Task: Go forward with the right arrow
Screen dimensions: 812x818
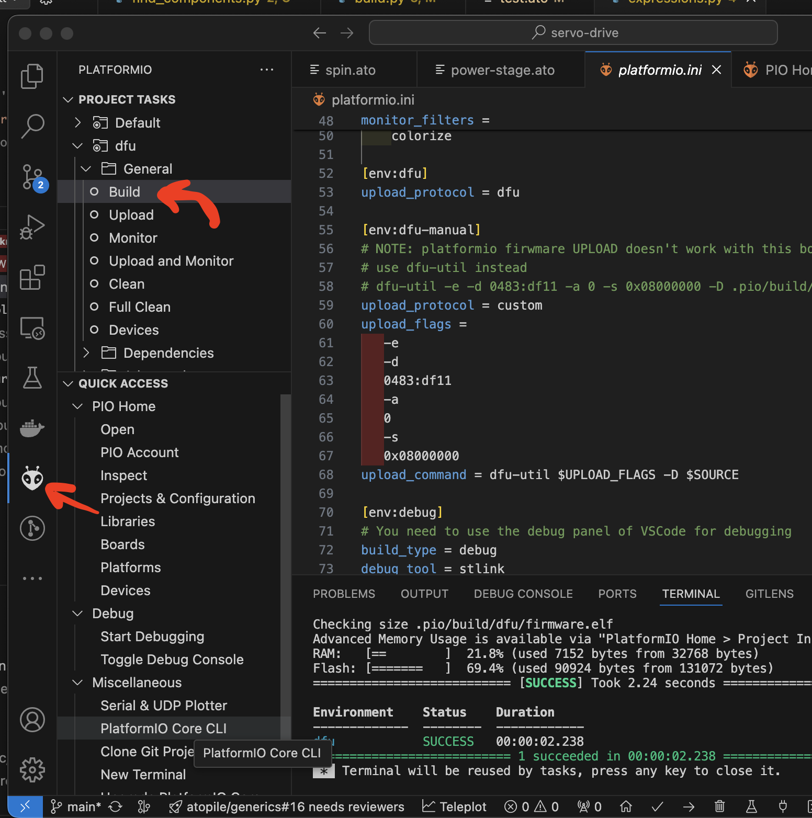Action: (x=347, y=33)
